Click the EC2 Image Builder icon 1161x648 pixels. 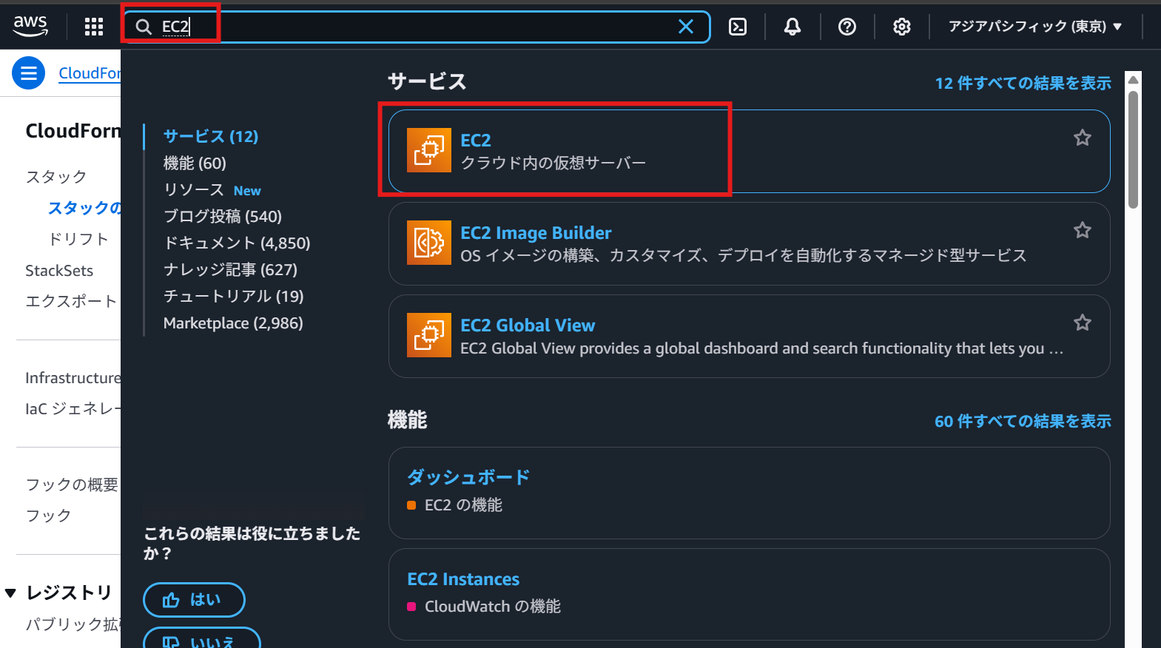429,243
